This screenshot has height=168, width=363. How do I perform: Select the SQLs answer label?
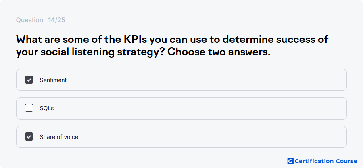(x=47, y=109)
